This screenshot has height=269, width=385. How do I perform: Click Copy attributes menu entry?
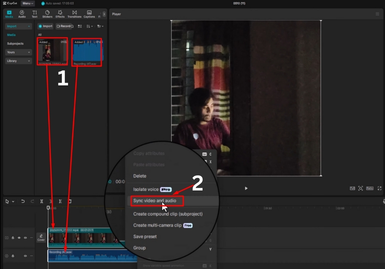[x=149, y=153]
